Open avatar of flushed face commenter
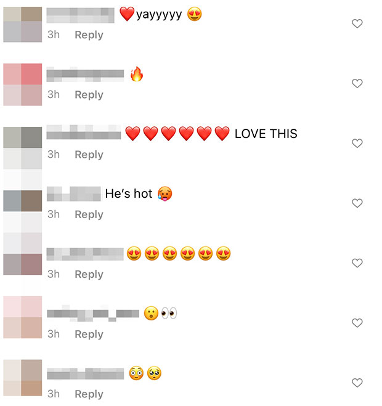The image size is (382, 406). coord(23,378)
